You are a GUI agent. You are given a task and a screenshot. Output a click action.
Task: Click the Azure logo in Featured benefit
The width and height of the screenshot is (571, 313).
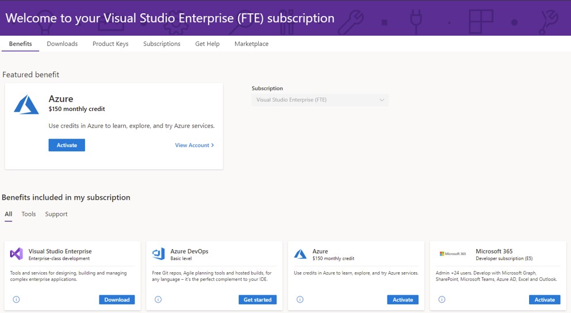pyautogui.click(x=26, y=105)
